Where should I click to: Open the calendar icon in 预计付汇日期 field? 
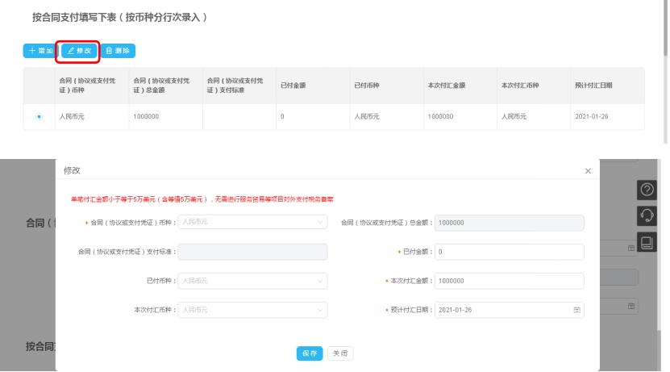(576, 310)
